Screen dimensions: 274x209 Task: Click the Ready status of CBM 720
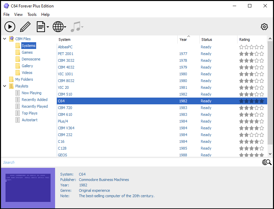click(206, 108)
